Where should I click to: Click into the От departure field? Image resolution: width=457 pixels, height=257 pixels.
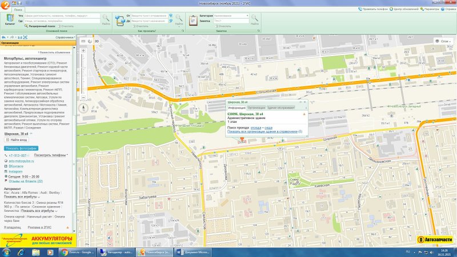pos(149,16)
